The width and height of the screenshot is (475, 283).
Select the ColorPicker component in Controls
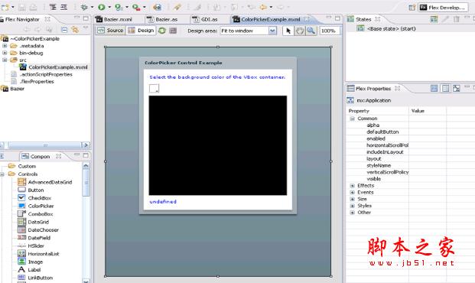pos(37,206)
